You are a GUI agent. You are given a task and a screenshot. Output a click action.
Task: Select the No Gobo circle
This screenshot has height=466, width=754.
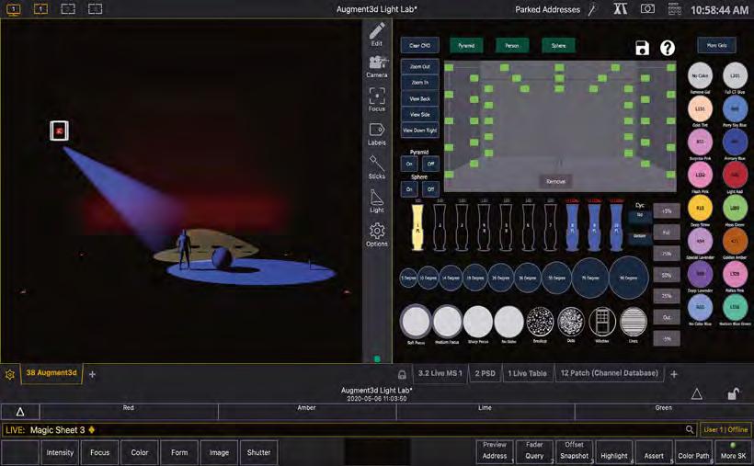pyautogui.click(x=508, y=322)
